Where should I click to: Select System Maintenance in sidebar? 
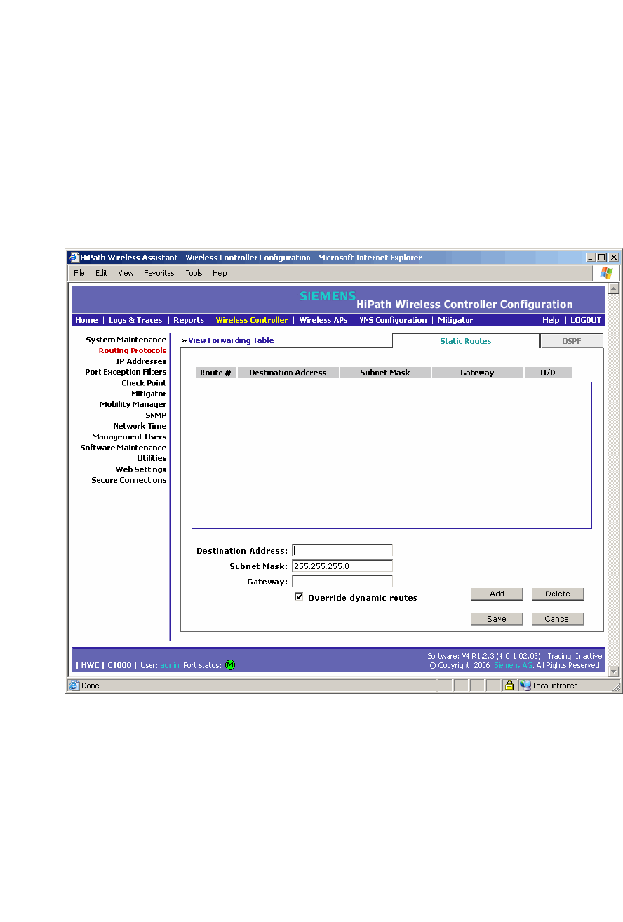(126, 340)
